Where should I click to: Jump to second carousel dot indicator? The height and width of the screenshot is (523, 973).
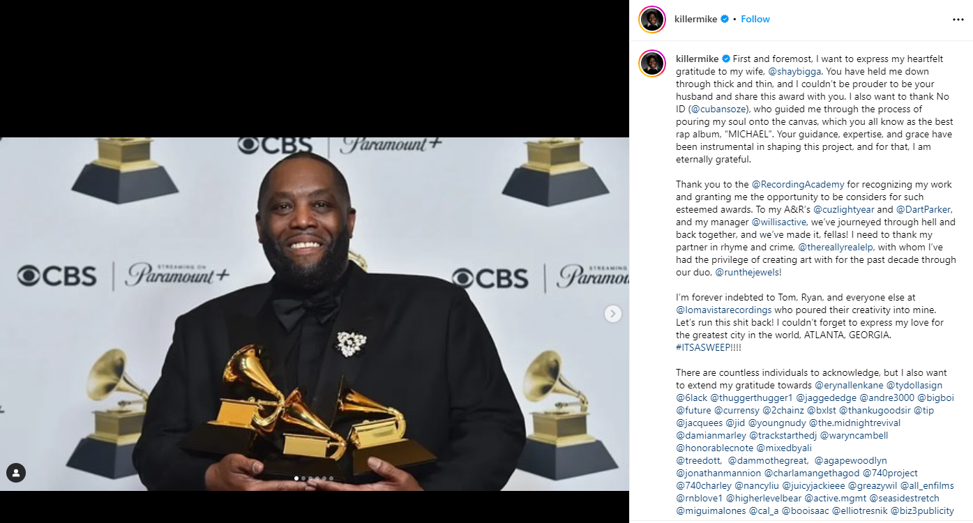click(x=303, y=478)
